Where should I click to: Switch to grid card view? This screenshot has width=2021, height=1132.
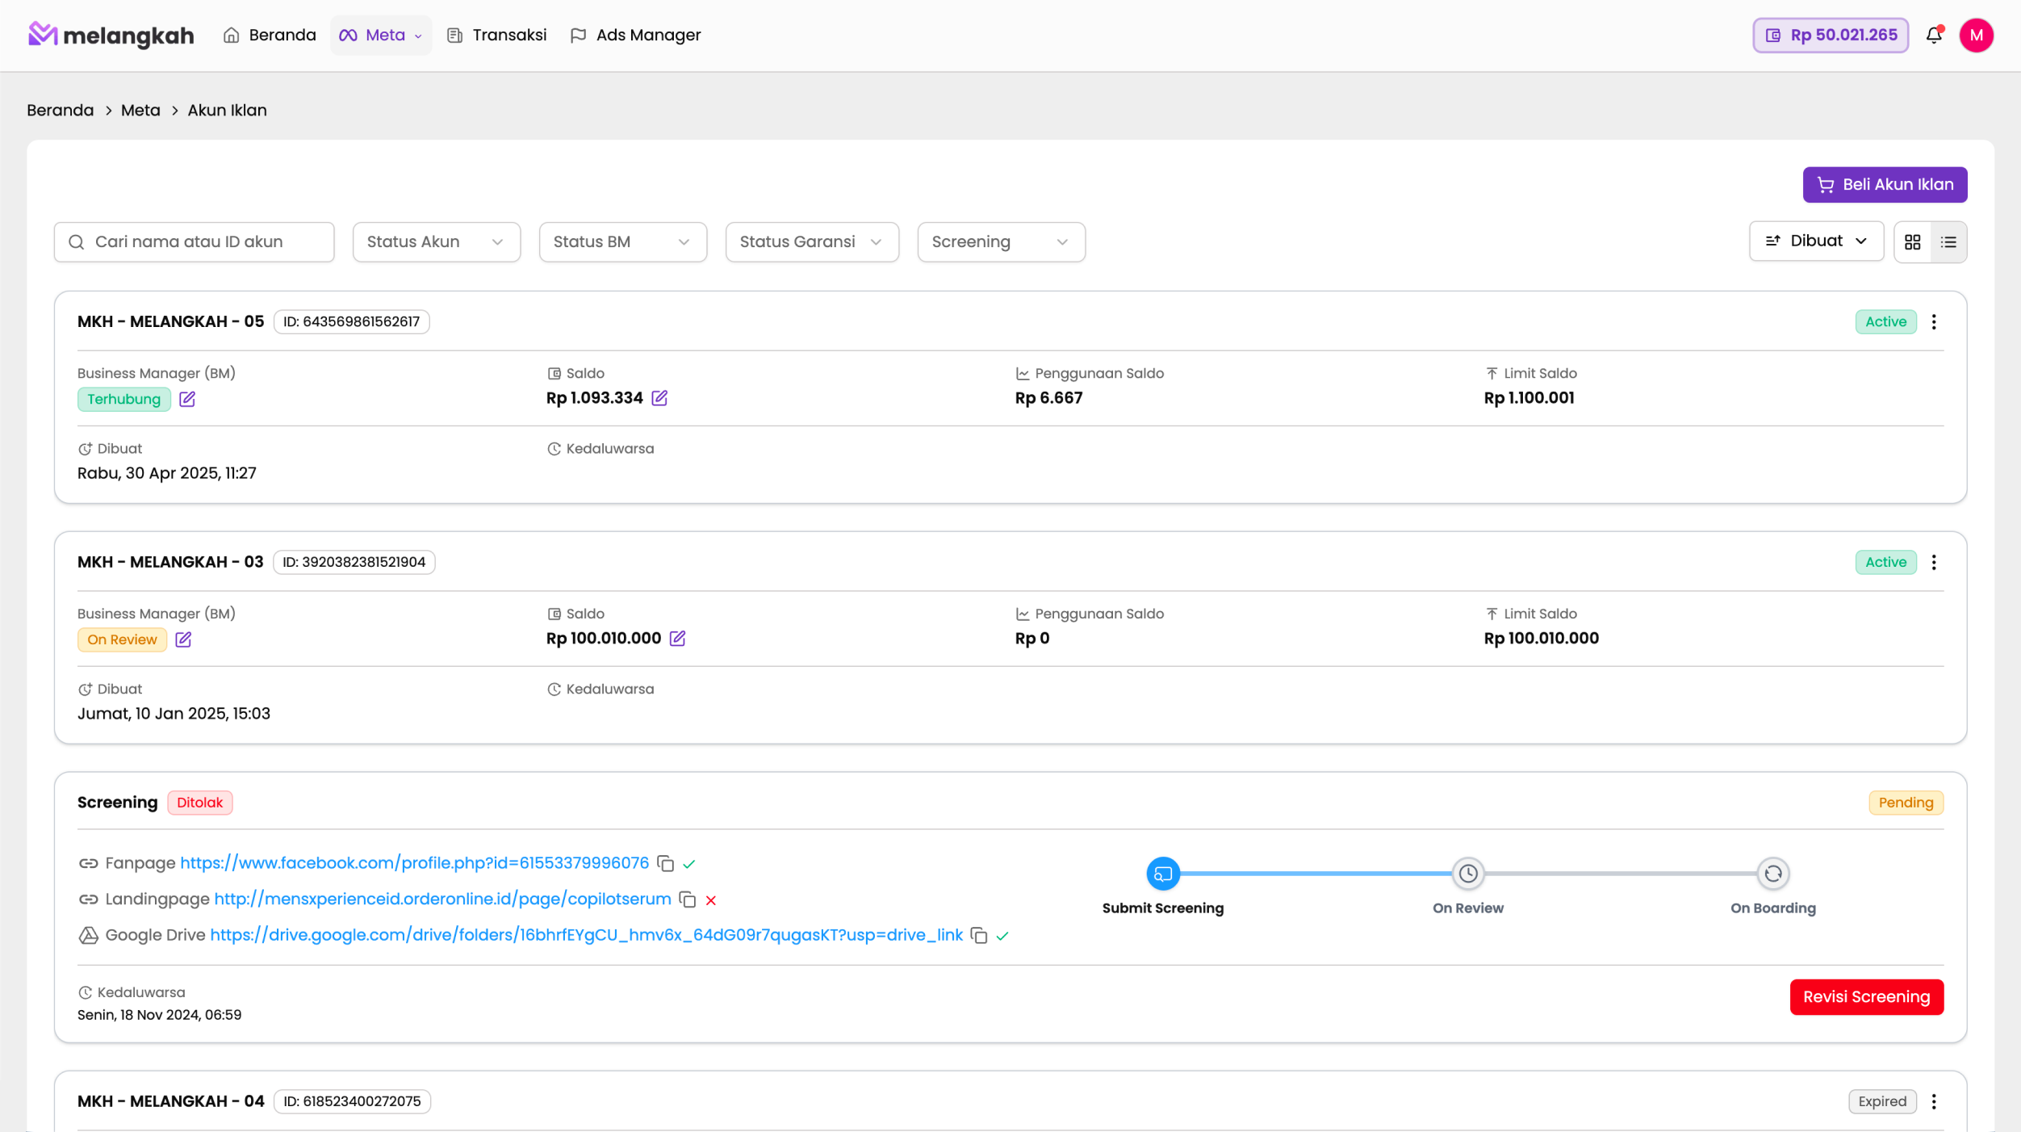(x=1911, y=241)
